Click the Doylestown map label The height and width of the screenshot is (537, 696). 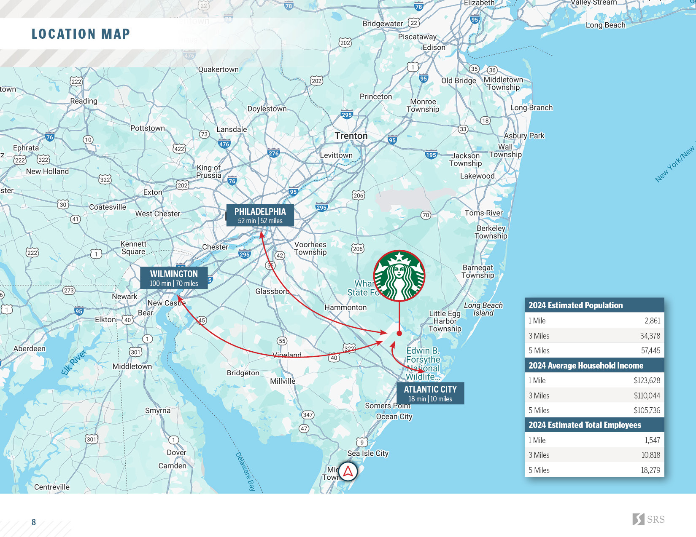point(267,109)
